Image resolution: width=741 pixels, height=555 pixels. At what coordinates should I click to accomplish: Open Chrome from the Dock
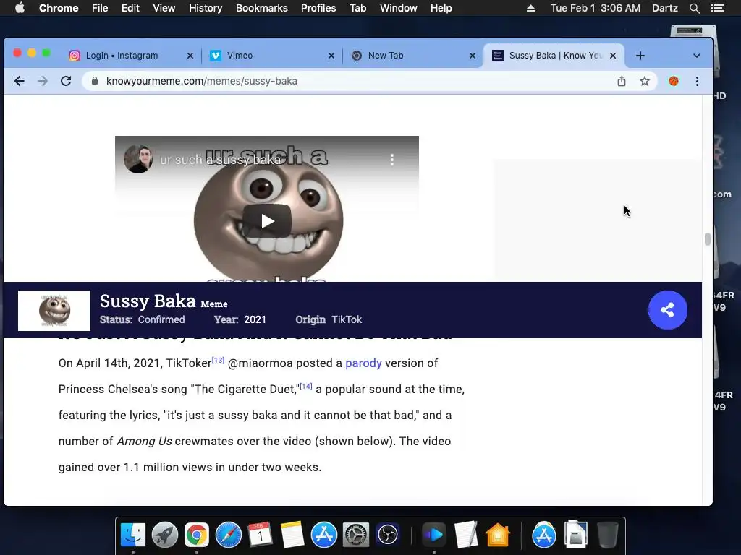point(197,535)
